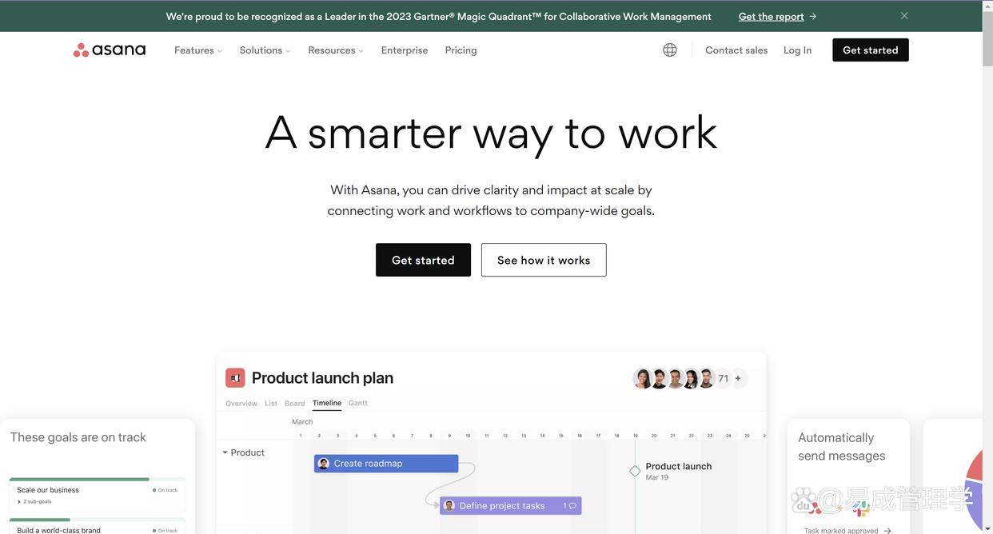This screenshot has width=993, height=534.
Task: Click the red Product launch plan project icon
Action: (235, 377)
